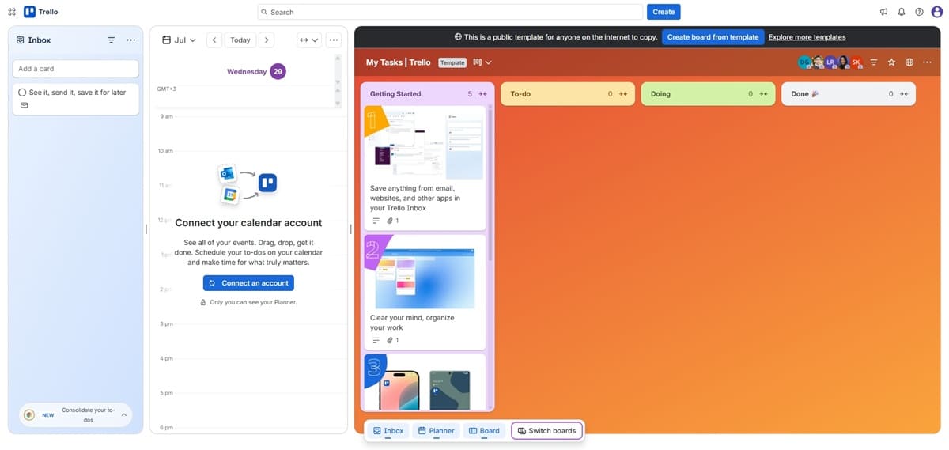
Task: Collapse the Done list
Action: coord(904,94)
